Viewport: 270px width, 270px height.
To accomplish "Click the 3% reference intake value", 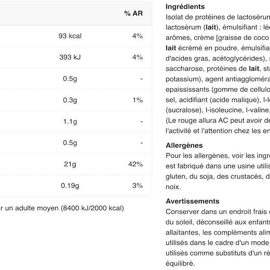I will point(137,186).
